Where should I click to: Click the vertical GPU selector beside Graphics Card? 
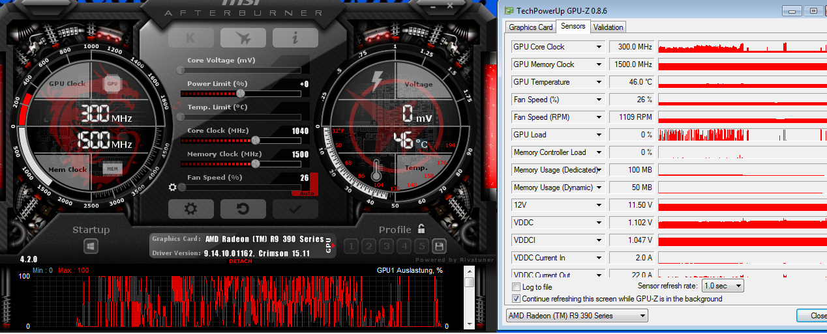coord(329,245)
